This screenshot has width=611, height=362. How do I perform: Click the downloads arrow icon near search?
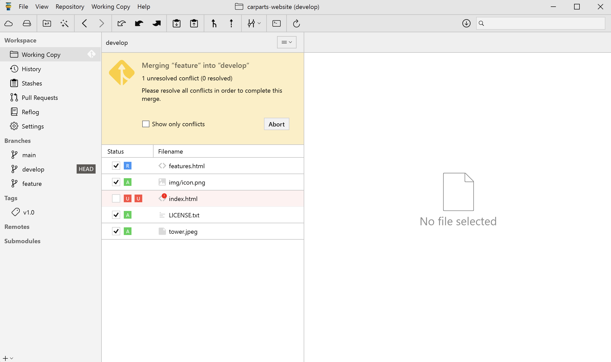[x=466, y=24]
